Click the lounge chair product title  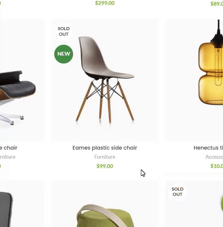pyautogui.click(x=9, y=148)
